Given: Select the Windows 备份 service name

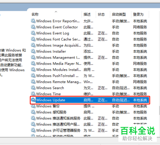Looking at the screenshot, I should [48, 106].
